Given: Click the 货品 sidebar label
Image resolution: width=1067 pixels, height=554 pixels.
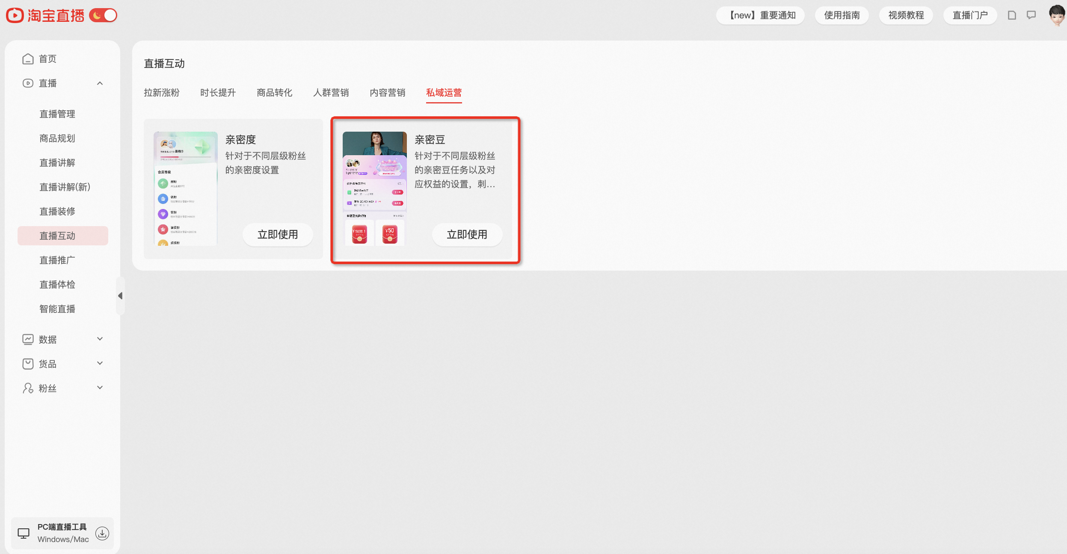Looking at the screenshot, I should (x=47, y=364).
